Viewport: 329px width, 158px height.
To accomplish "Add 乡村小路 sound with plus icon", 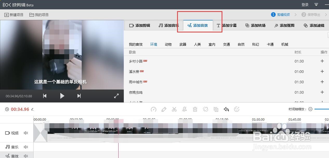I will [x=322, y=61].
